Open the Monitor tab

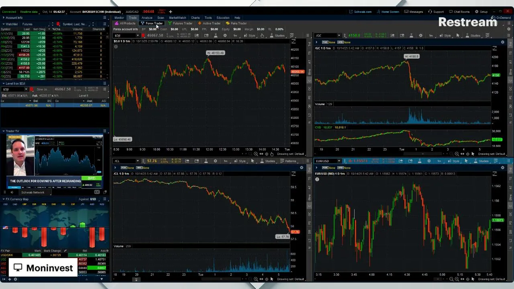click(119, 18)
